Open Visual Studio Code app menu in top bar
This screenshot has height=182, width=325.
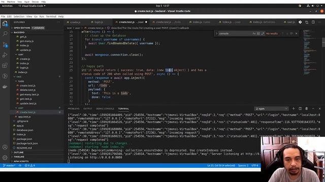[x=32, y=6]
